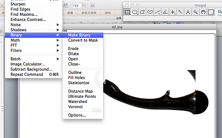222x138 pixels.
Task: Choose Find Edges
Action: pyautogui.click(x=34, y=9)
